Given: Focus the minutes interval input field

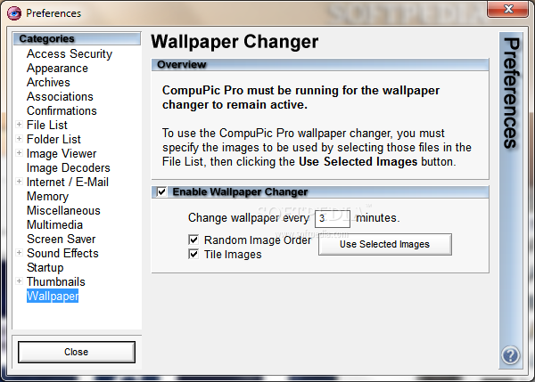Looking at the screenshot, I should pyautogui.click(x=333, y=218).
